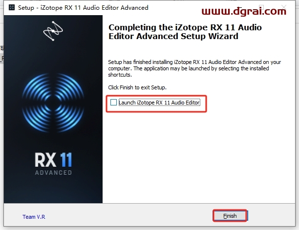Close the Setup wizard window
The height and width of the screenshot is (230, 299).
pos(284,7)
